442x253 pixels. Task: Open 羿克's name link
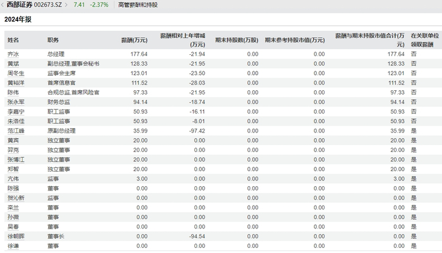(13, 150)
